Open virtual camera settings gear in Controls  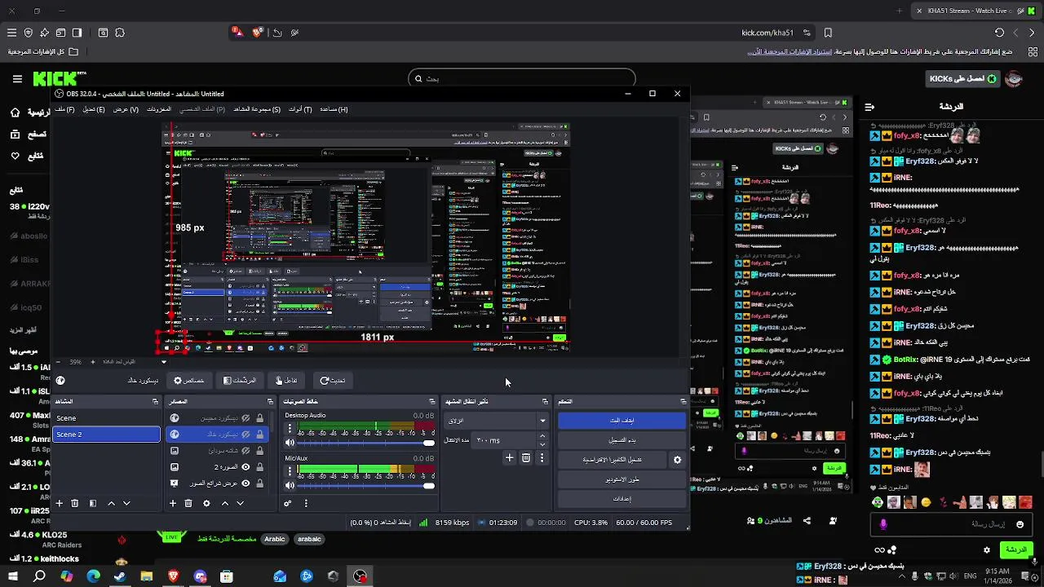click(677, 460)
